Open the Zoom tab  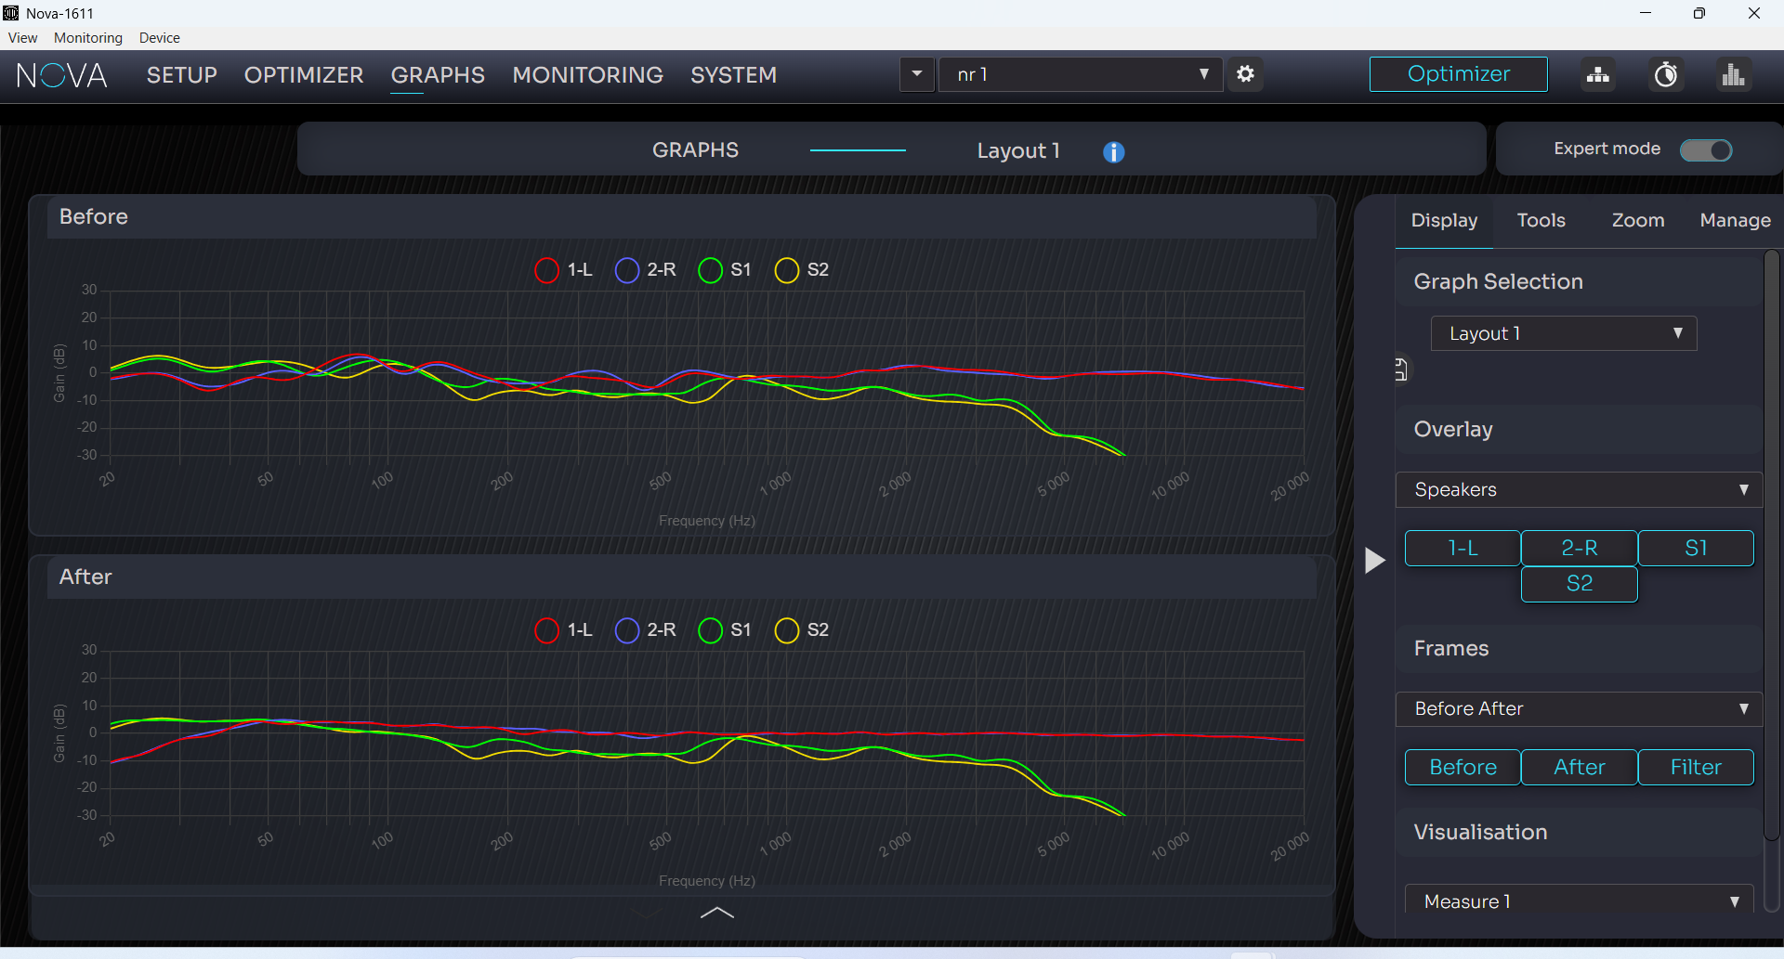point(1638,221)
